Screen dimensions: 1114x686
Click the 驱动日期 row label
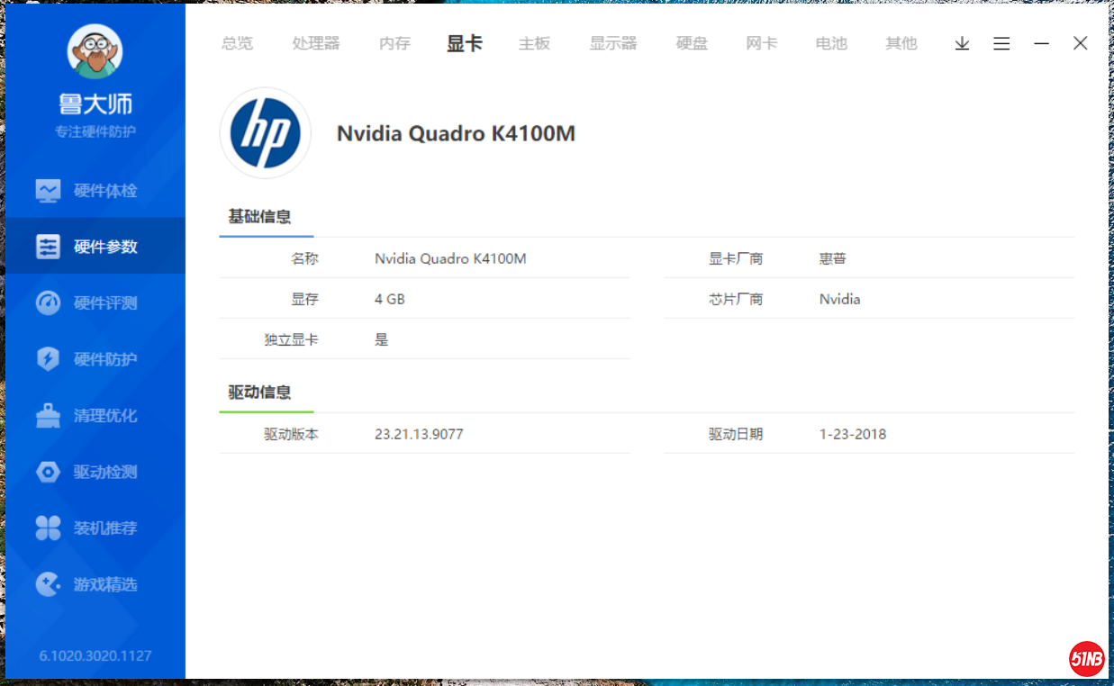click(x=736, y=434)
